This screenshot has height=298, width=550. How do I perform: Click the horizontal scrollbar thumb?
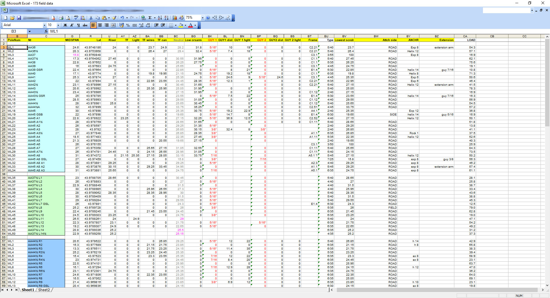(437, 290)
